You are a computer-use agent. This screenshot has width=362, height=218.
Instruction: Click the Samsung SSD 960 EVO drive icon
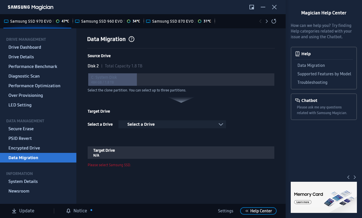77,21
